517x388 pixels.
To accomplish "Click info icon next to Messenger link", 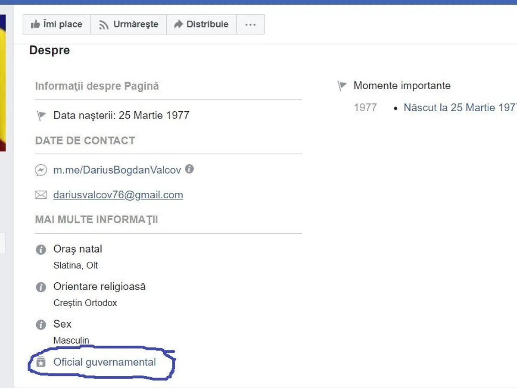I will tap(189, 169).
